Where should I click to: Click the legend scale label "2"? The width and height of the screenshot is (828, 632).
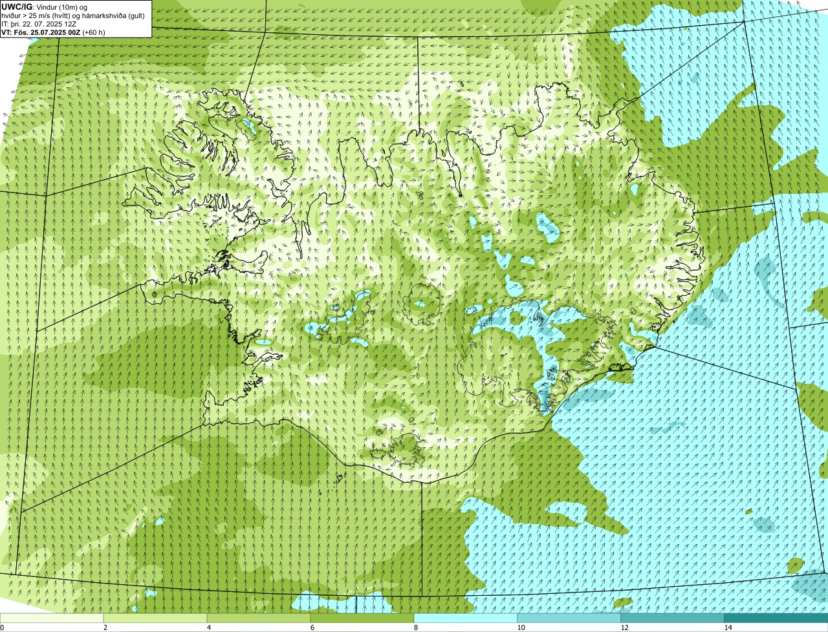[x=105, y=627]
